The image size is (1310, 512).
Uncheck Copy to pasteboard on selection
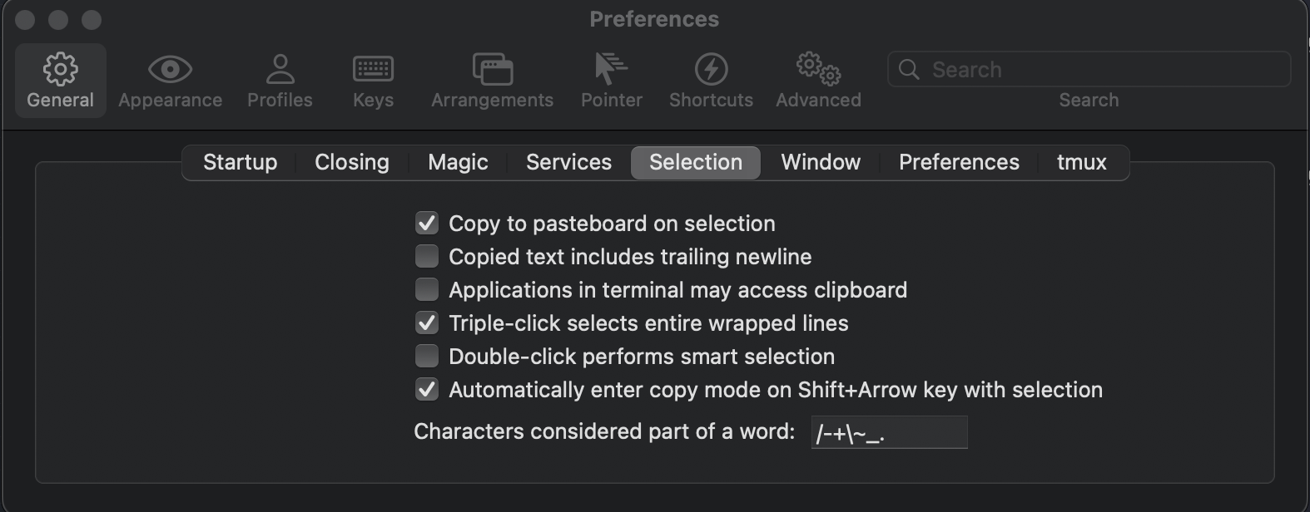pyautogui.click(x=427, y=223)
